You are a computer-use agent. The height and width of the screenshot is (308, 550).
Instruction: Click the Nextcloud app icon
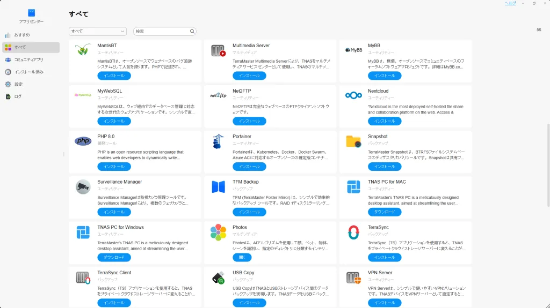tap(353, 95)
